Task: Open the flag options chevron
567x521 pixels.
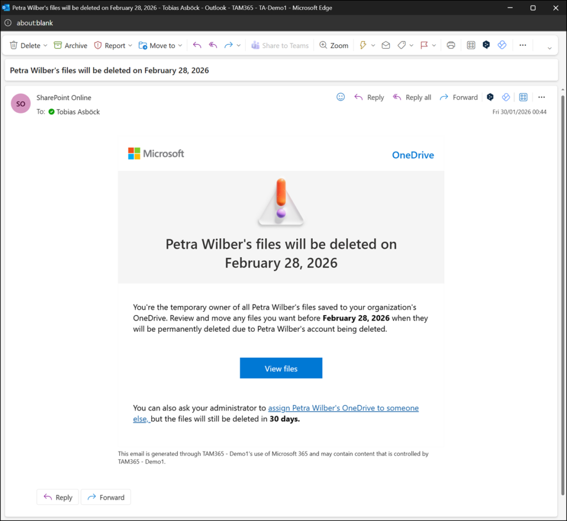Action: click(434, 45)
